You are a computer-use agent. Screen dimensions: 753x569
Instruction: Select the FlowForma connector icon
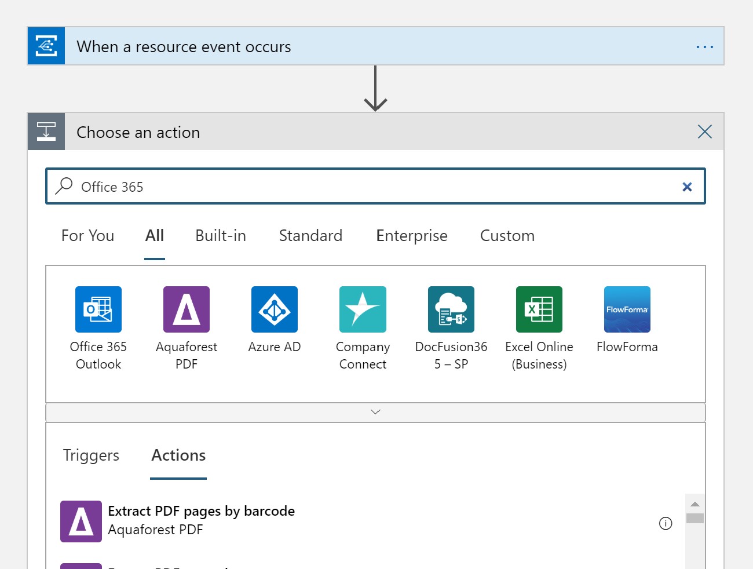click(627, 309)
